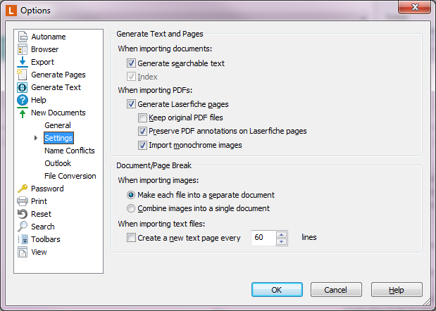The width and height of the screenshot is (436, 311).
Task: Open the Generate Pages icon
Action: [x=22, y=75]
